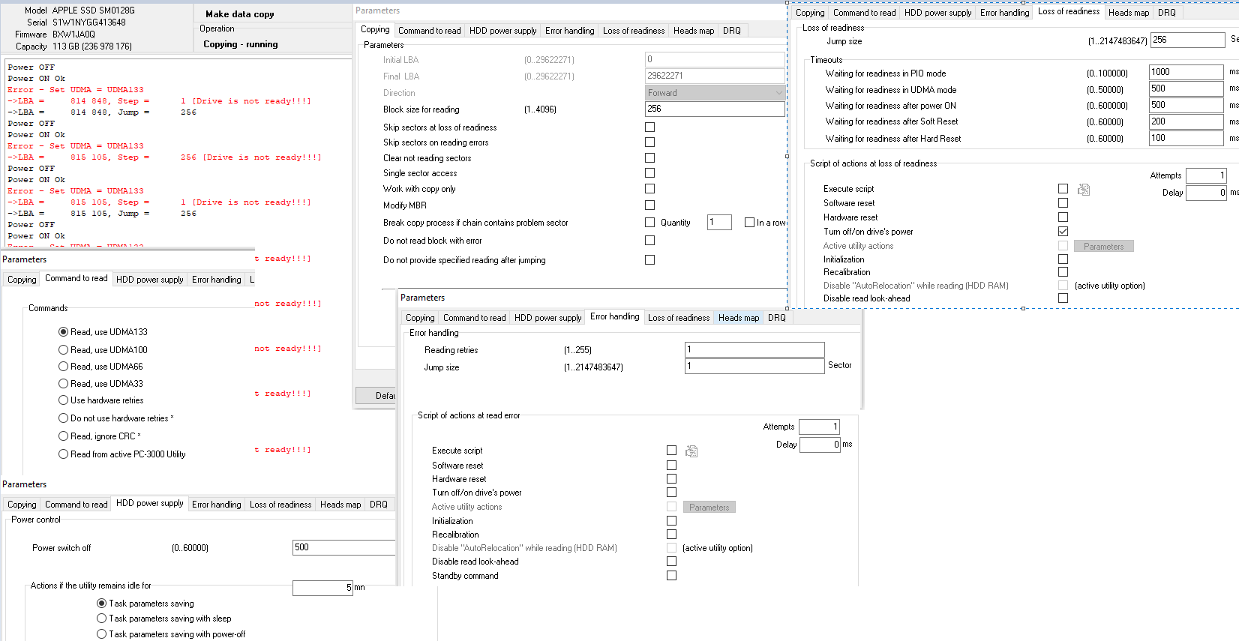The width and height of the screenshot is (1239, 641).
Task: Click the partially visible Default button
Action: 375,395
